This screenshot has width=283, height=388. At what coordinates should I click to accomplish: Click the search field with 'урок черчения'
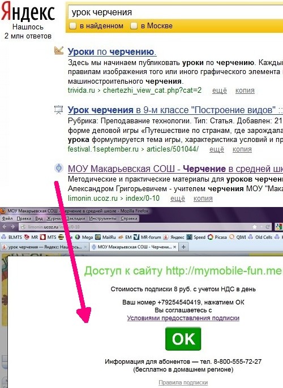pyautogui.click(x=175, y=12)
